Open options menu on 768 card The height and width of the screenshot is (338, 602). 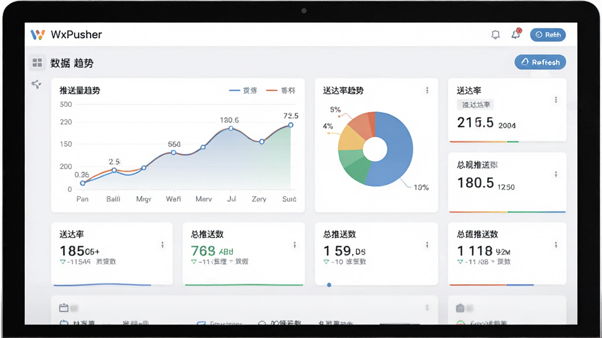click(x=295, y=245)
